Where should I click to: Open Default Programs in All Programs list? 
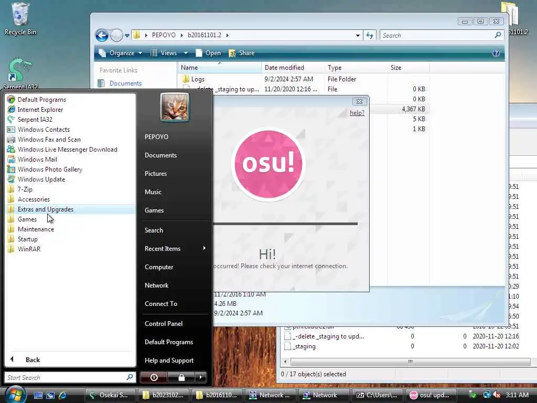coord(42,100)
